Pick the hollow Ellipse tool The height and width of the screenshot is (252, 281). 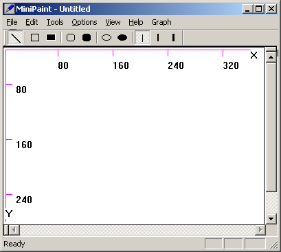click(x=106, y=38)
